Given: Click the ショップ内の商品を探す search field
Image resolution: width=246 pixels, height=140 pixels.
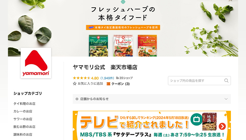Looking at the screenshot, I should 196,81.
